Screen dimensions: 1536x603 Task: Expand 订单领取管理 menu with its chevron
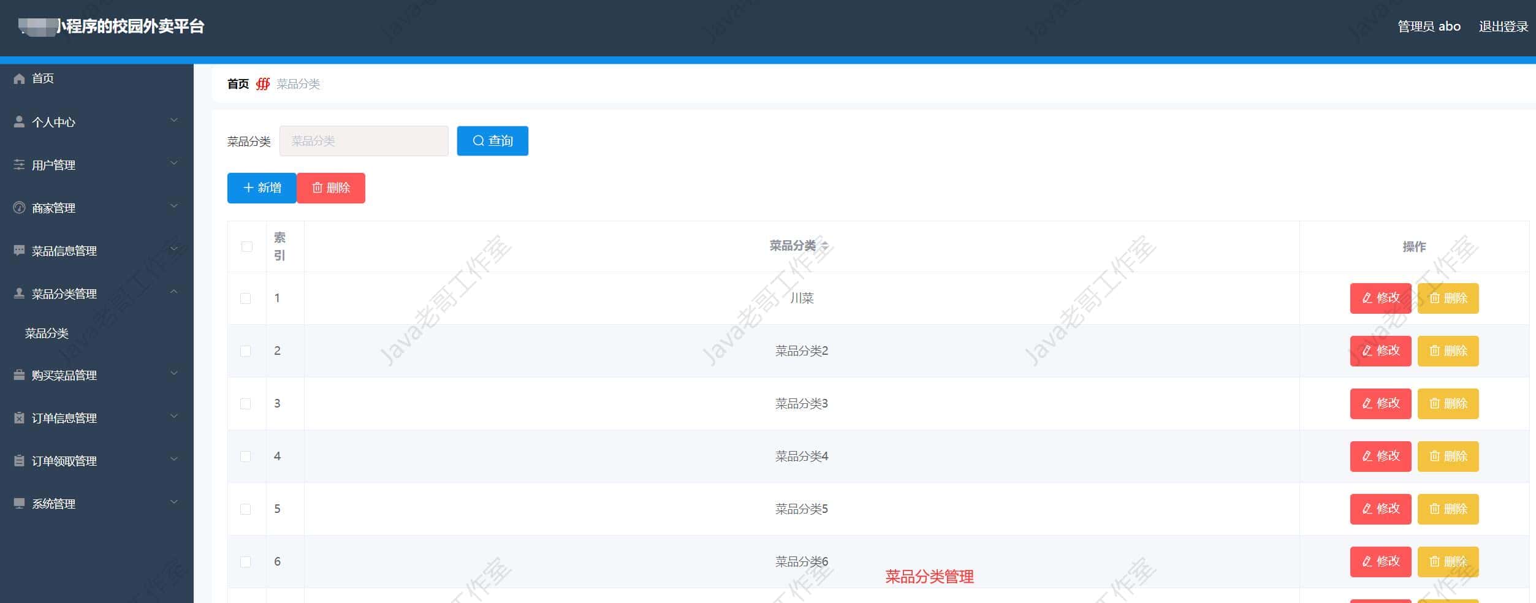(x=174, y=459)
